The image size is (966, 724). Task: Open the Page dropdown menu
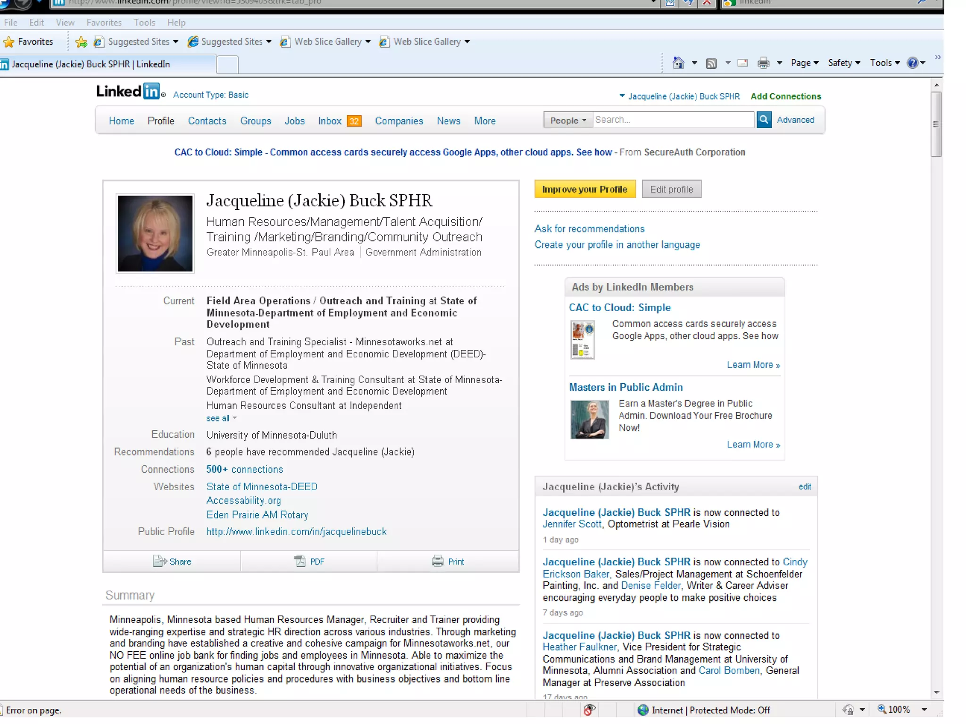[x=804, y=63]
